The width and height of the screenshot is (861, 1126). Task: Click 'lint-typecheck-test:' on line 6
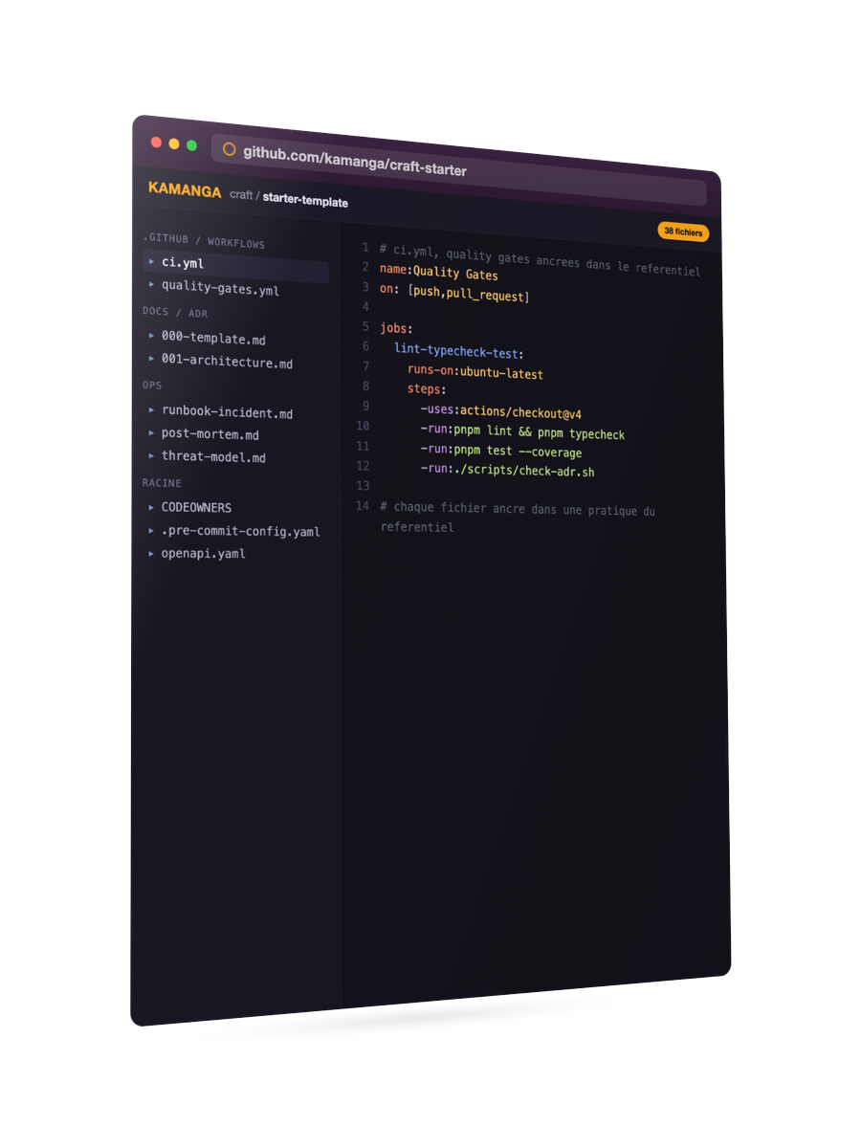(459, 351)
